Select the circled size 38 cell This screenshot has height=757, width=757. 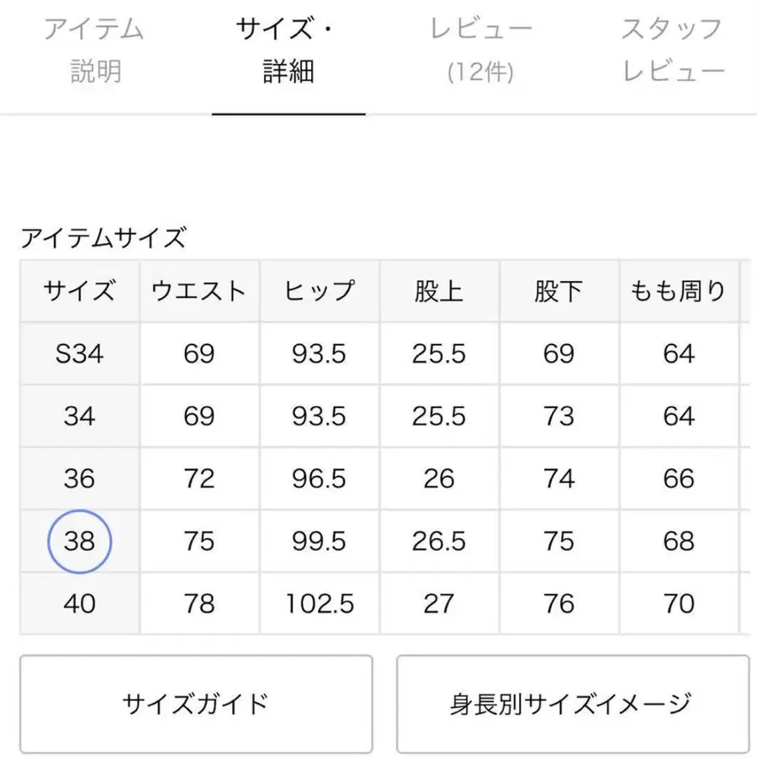pos(80,541)
